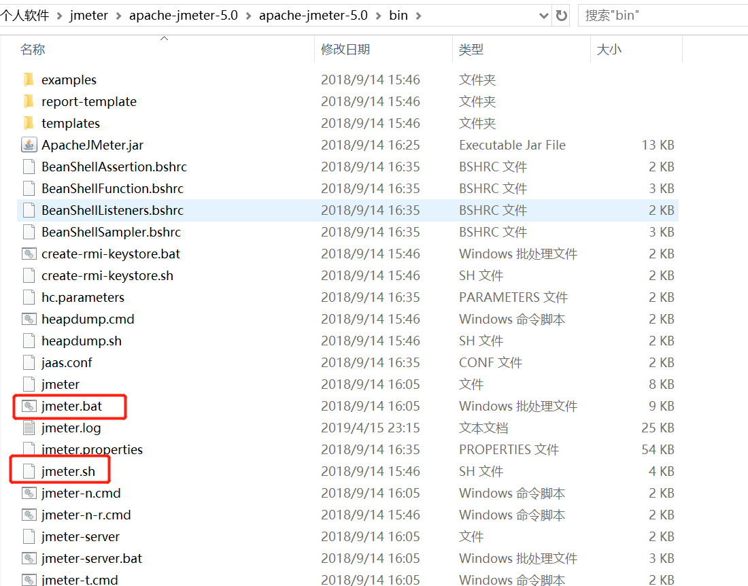Click the BeanShellListeners.bshrc file icon
The width and height of the screenshot is (748, 586).
tap(29, 210)
